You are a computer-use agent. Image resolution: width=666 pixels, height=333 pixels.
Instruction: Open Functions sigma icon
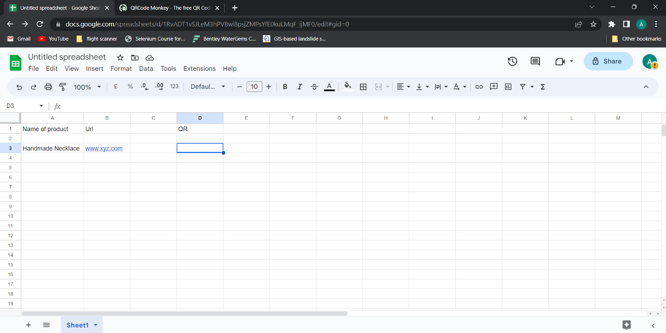point(543,87)
